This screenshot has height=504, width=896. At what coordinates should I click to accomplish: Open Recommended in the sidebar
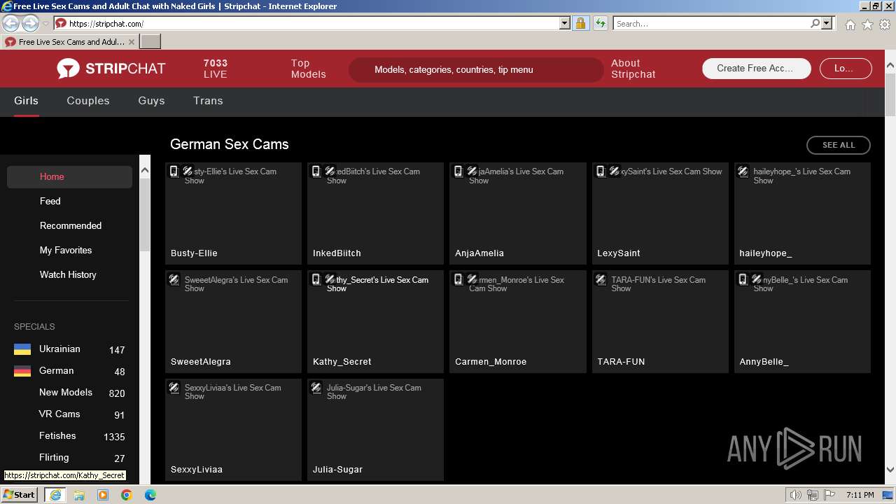[x=69, y=226]
